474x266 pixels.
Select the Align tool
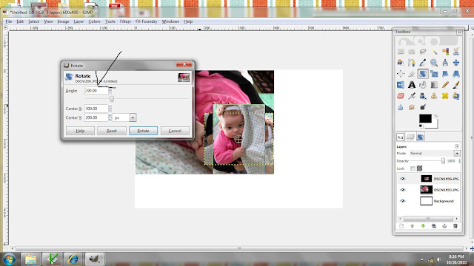401,74
